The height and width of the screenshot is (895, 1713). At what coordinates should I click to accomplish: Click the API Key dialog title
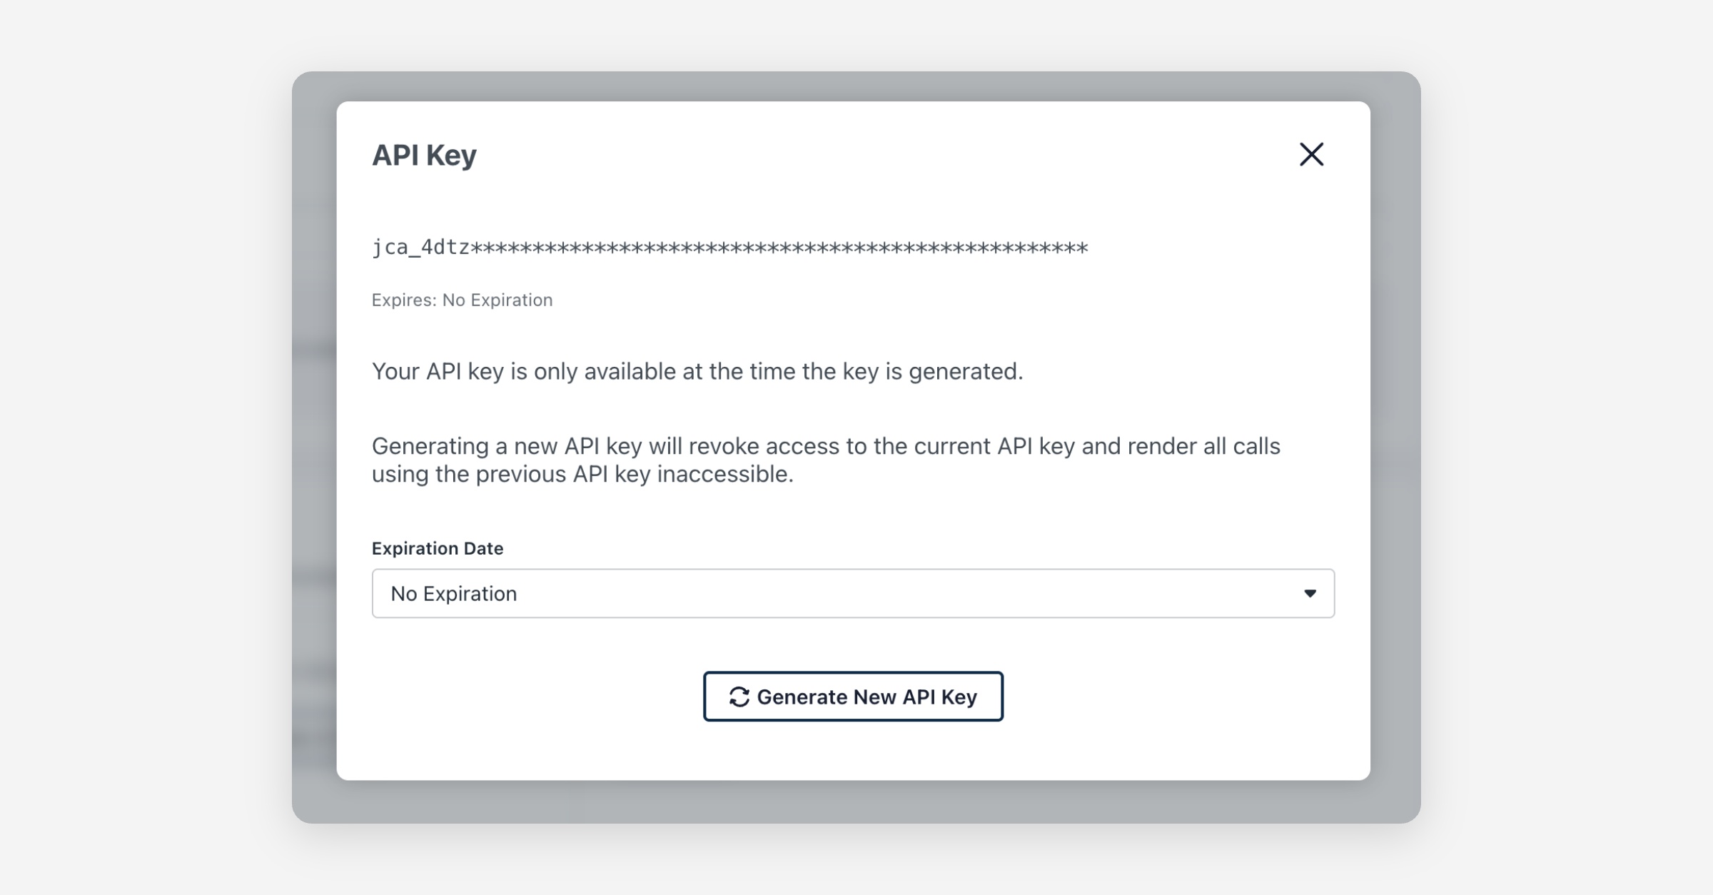(x=424, y=155)
